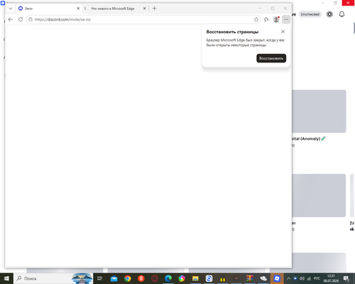Launch Mail from the taskbar

point(114,278)
